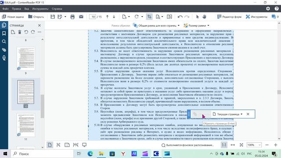Switch to continuous scroll view icon
This screenshot has width=281, height=158.
58,145
